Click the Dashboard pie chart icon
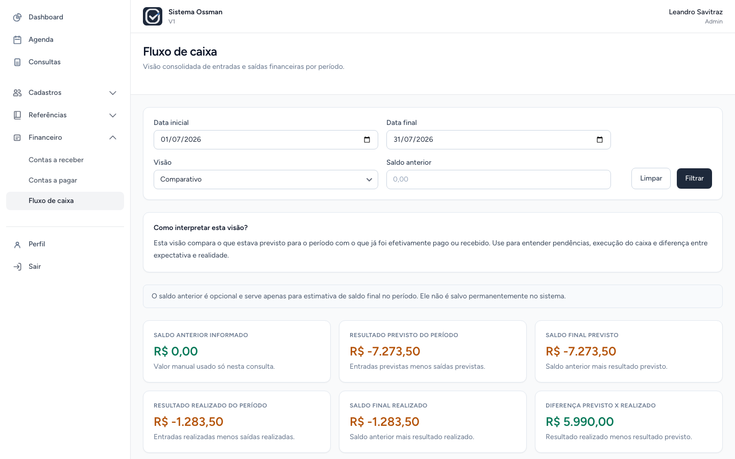This screenshot has width=735, height=459. [17, 17]
